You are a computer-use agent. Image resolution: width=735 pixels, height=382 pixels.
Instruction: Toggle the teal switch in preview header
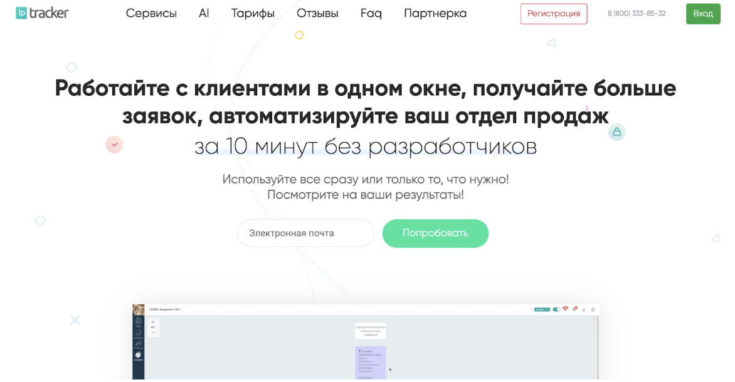(x=556, y=309)
